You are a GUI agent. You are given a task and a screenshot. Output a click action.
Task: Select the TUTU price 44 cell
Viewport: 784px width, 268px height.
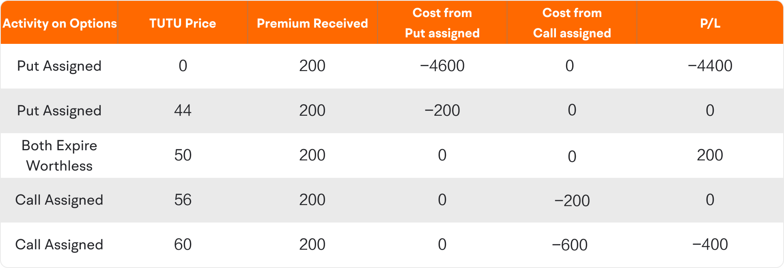click(x=183, y=110)
